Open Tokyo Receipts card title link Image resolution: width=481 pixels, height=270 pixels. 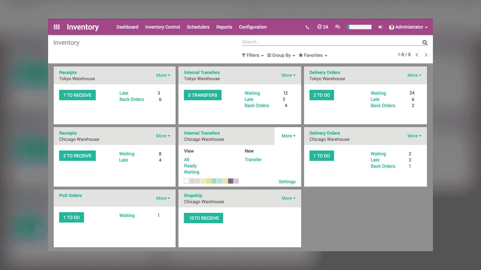(x=68, y=72)
